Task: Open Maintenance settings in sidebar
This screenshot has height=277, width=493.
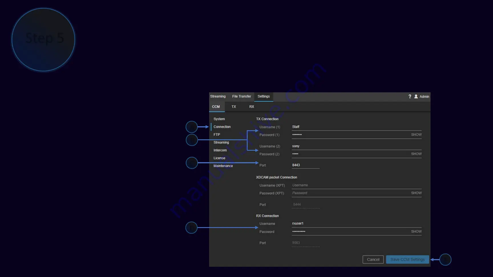Action: 223,166
